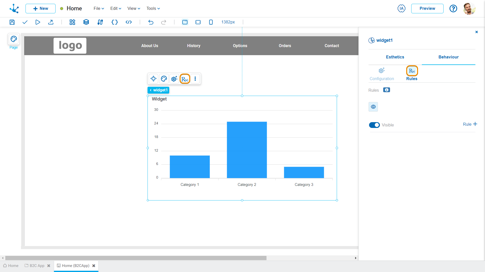The image size is (485, 272).
Task: Toggle the Visible switch for widget1
Action: coord(374,125)
